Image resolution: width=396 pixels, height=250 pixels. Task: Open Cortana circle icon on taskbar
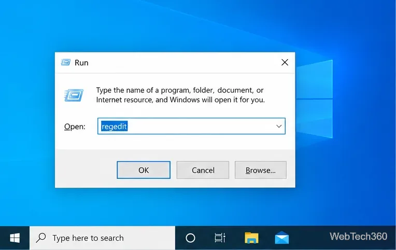190,238
